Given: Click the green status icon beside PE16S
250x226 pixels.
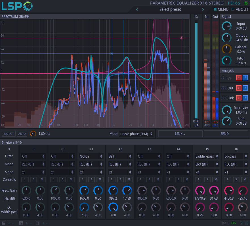Looking at the screenshot, I should 246,3.
